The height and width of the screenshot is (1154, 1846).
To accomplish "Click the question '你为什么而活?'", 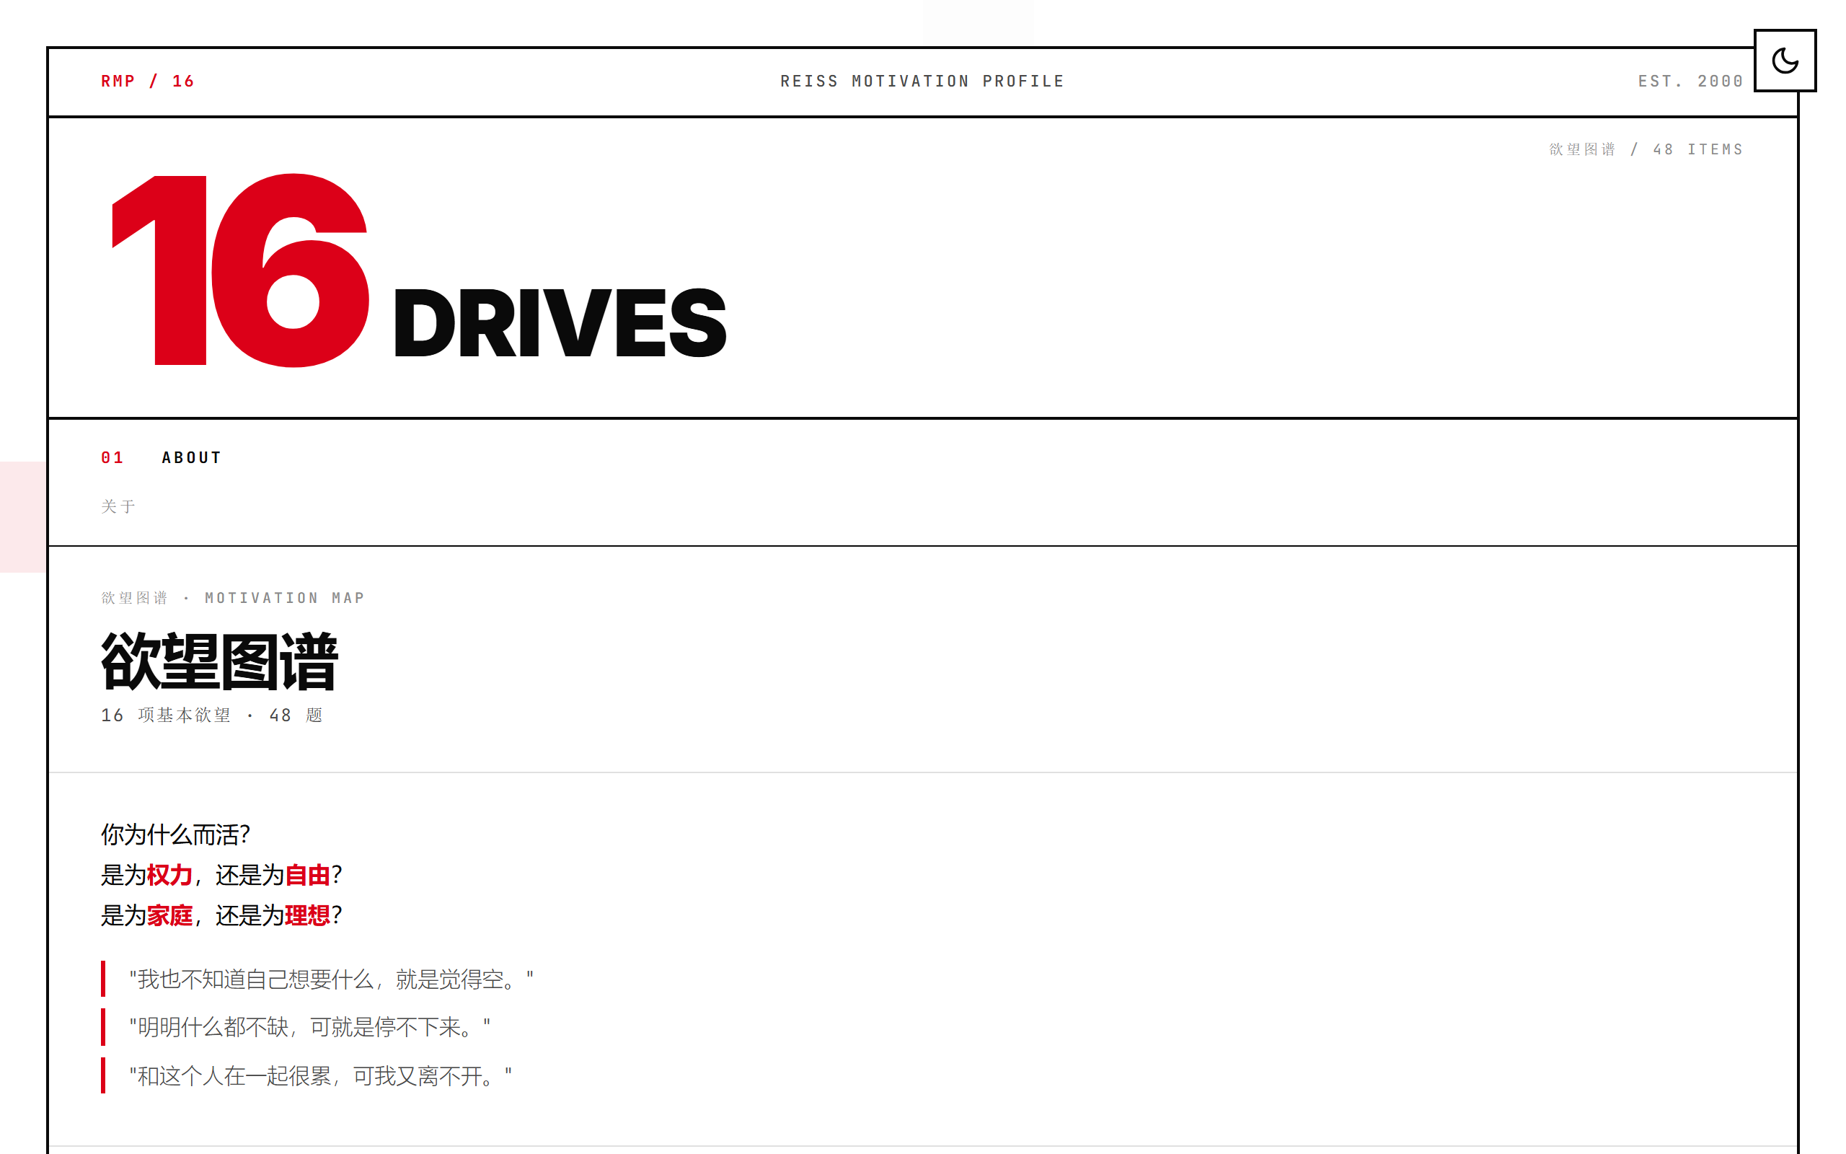I will [175, 834].
